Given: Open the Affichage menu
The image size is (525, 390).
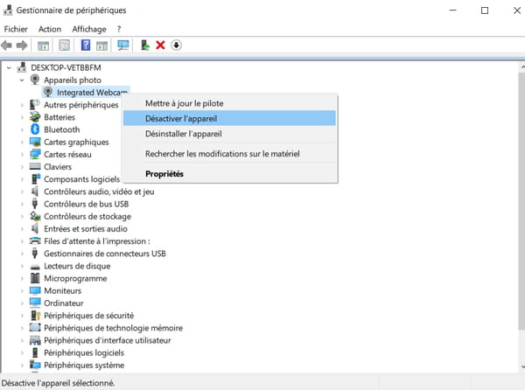Looking at the screenshot, I should (x=89, y=29).
